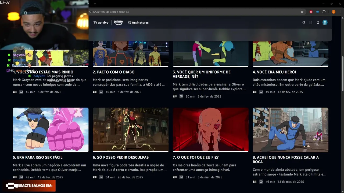Go to the Prime home logo
Image resolution: width=344 pixels, height=193 pixels.
[118, 23]
